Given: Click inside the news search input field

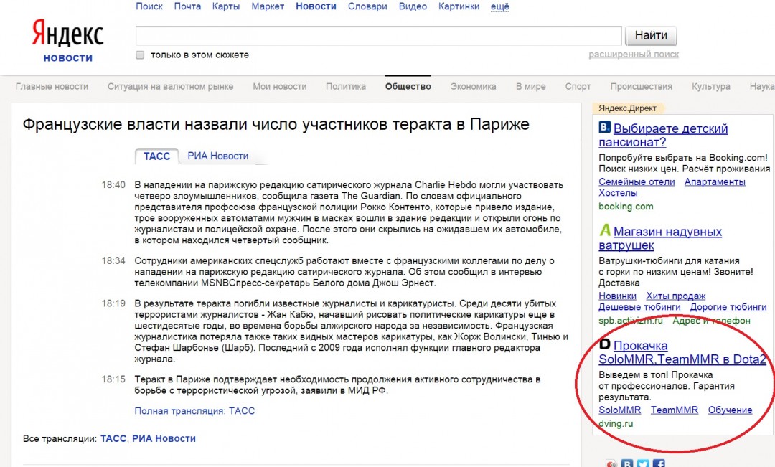Looking at the screenshot, I should [373, 34].
